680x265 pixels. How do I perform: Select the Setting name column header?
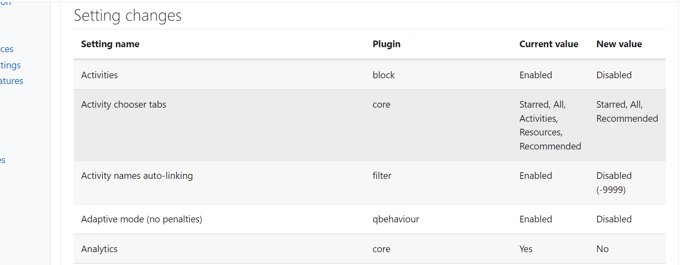click(x=110, y=44)
